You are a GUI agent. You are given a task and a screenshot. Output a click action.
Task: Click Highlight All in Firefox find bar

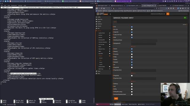coord(118,104)
